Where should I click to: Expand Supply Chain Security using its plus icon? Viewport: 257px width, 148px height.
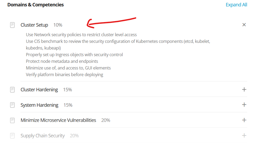(x=244, y=135)
